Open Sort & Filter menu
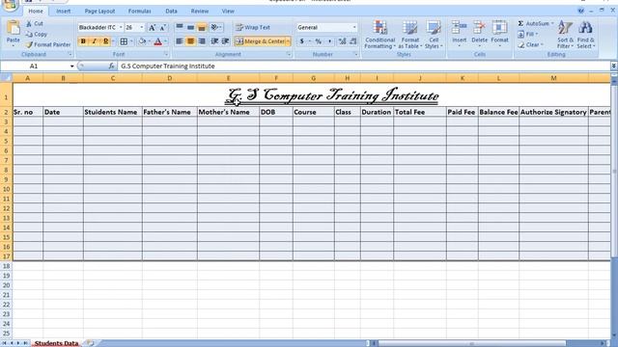The width and height of the screenshot is (618, 347). coord(565,35)
